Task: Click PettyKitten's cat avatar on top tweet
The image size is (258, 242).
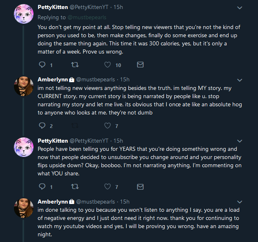Action: [24, 14]
